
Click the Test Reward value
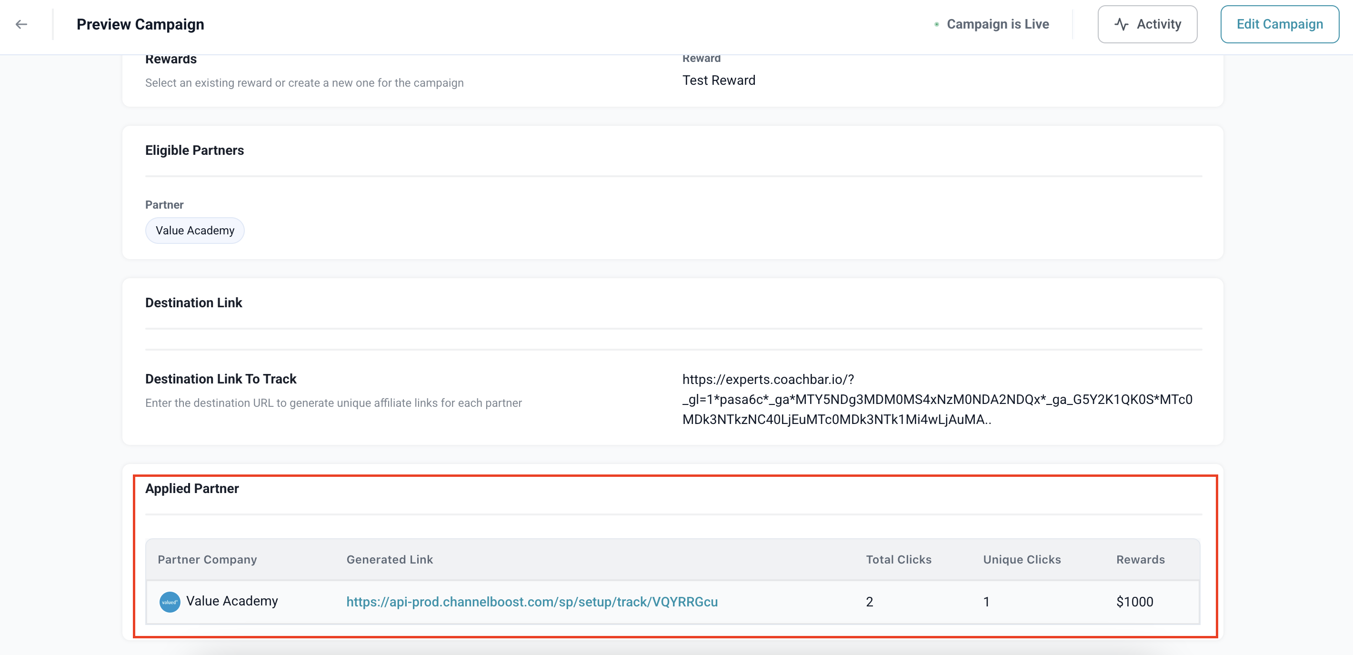coord(718,81)
